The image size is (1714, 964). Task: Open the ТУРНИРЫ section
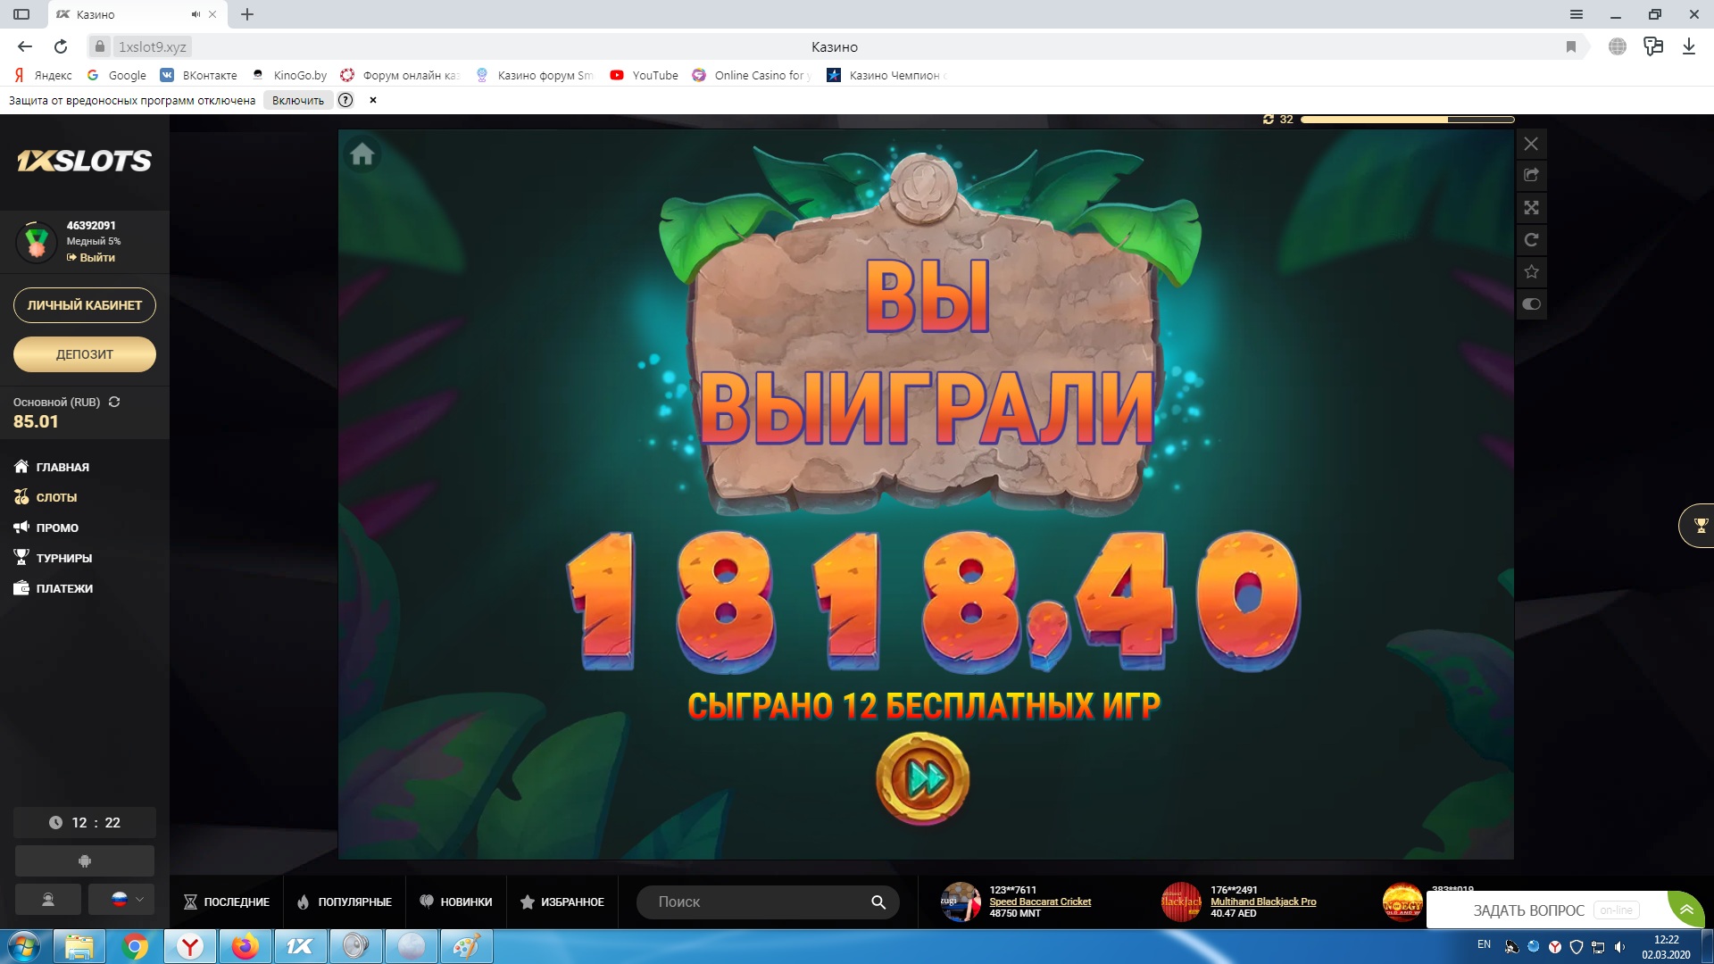62,557
